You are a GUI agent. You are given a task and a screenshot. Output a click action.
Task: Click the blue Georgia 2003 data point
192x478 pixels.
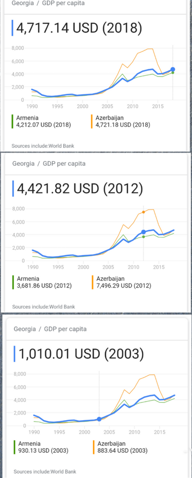[x=99, y=419]
